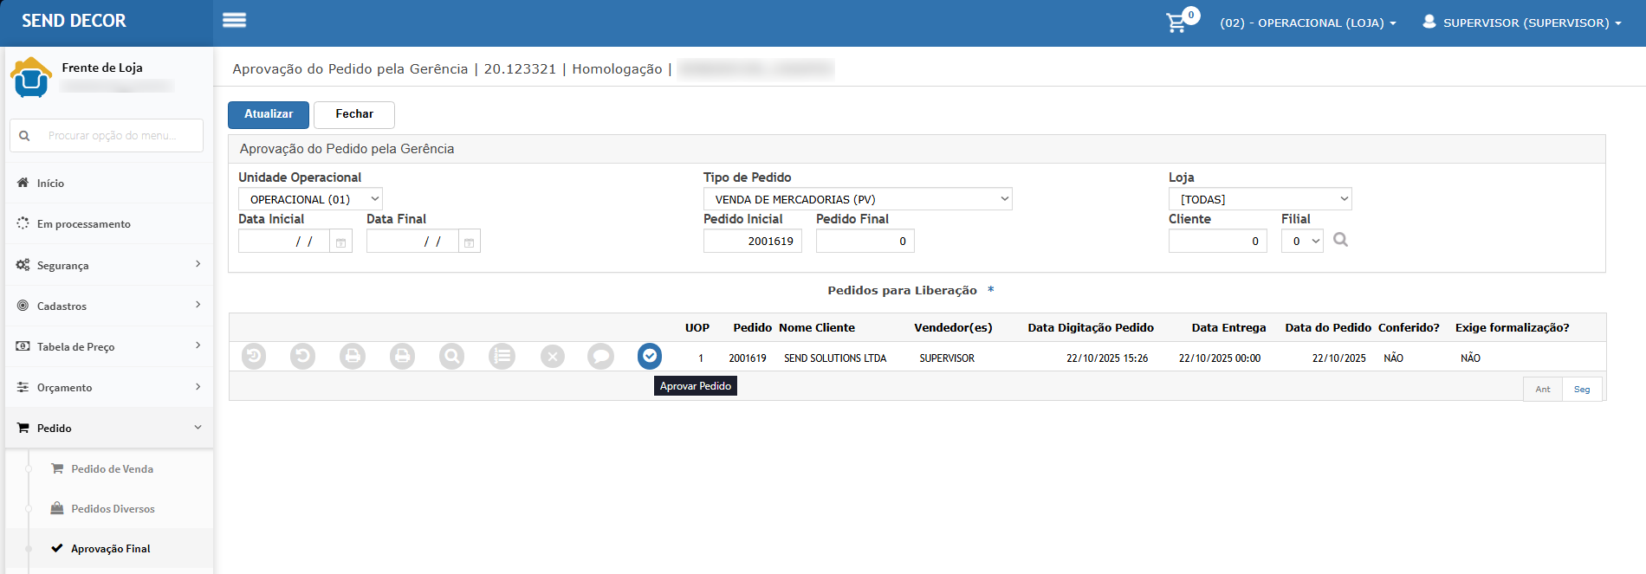Click the Atualizar button
The height and width of the screenshot is (574, 1646).
tap(269, 114)
